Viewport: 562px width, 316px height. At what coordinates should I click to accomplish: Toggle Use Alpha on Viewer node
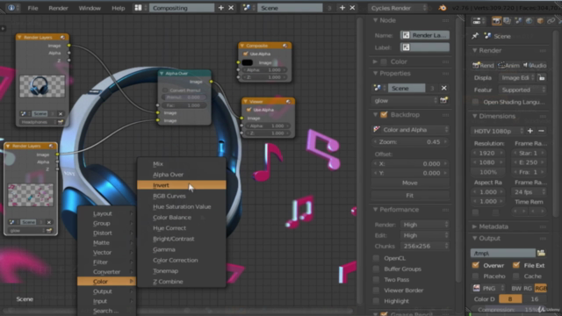(x=249, y=110)
